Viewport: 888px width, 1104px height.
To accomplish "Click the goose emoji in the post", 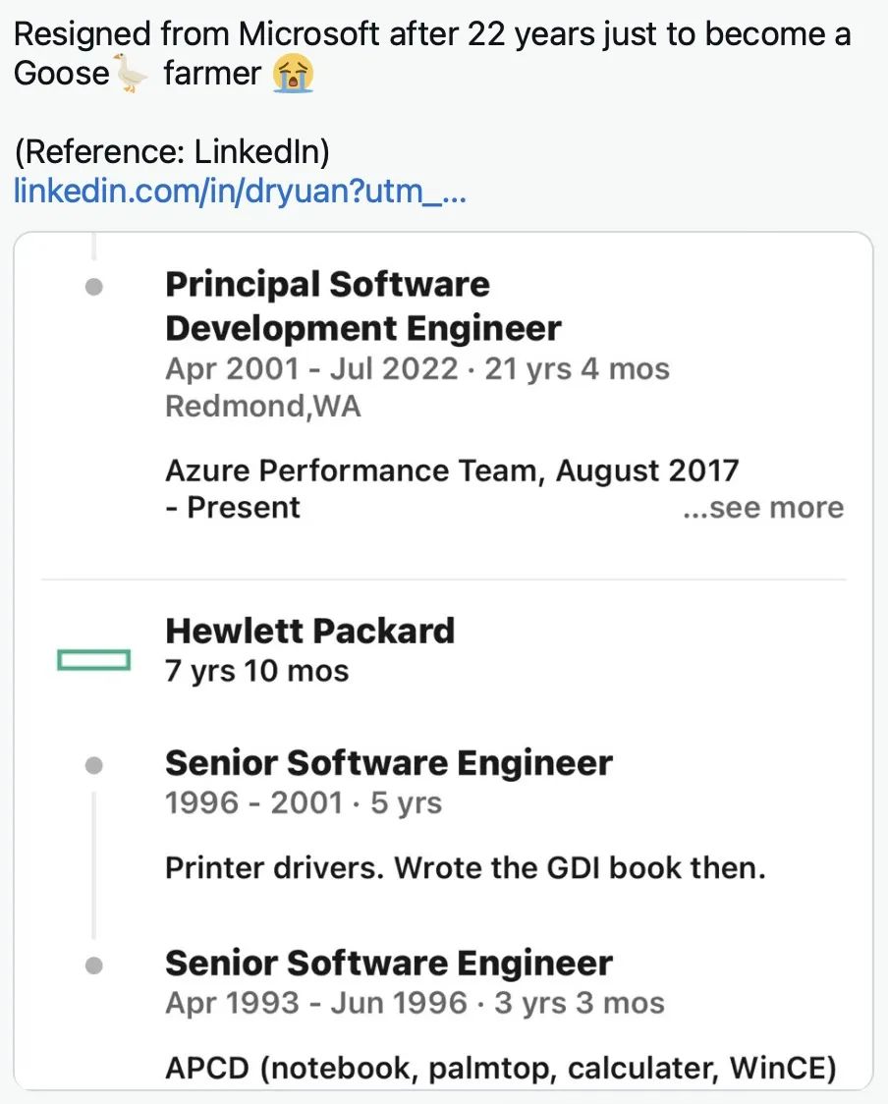I will tap(130, 74).
